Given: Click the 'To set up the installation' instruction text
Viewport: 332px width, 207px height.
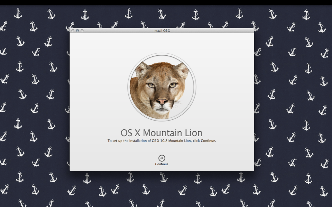Looking at the screenshot, I should click(x=162, y=141).
